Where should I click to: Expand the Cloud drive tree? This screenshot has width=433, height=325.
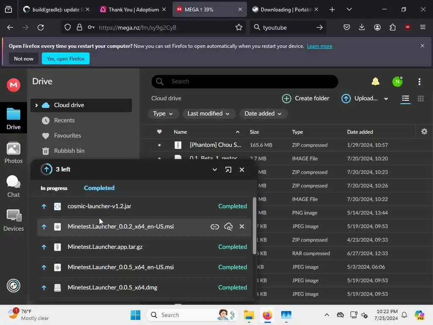pyautogui.click(x=36, y=105)
